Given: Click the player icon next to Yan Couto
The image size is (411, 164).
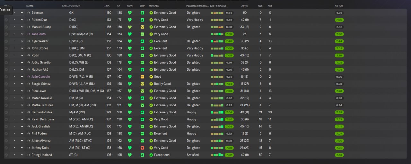Looking at the screenshot, I should click(x=29, y=34).
